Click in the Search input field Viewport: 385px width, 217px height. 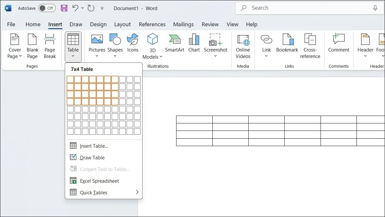[x=309, y=8]
